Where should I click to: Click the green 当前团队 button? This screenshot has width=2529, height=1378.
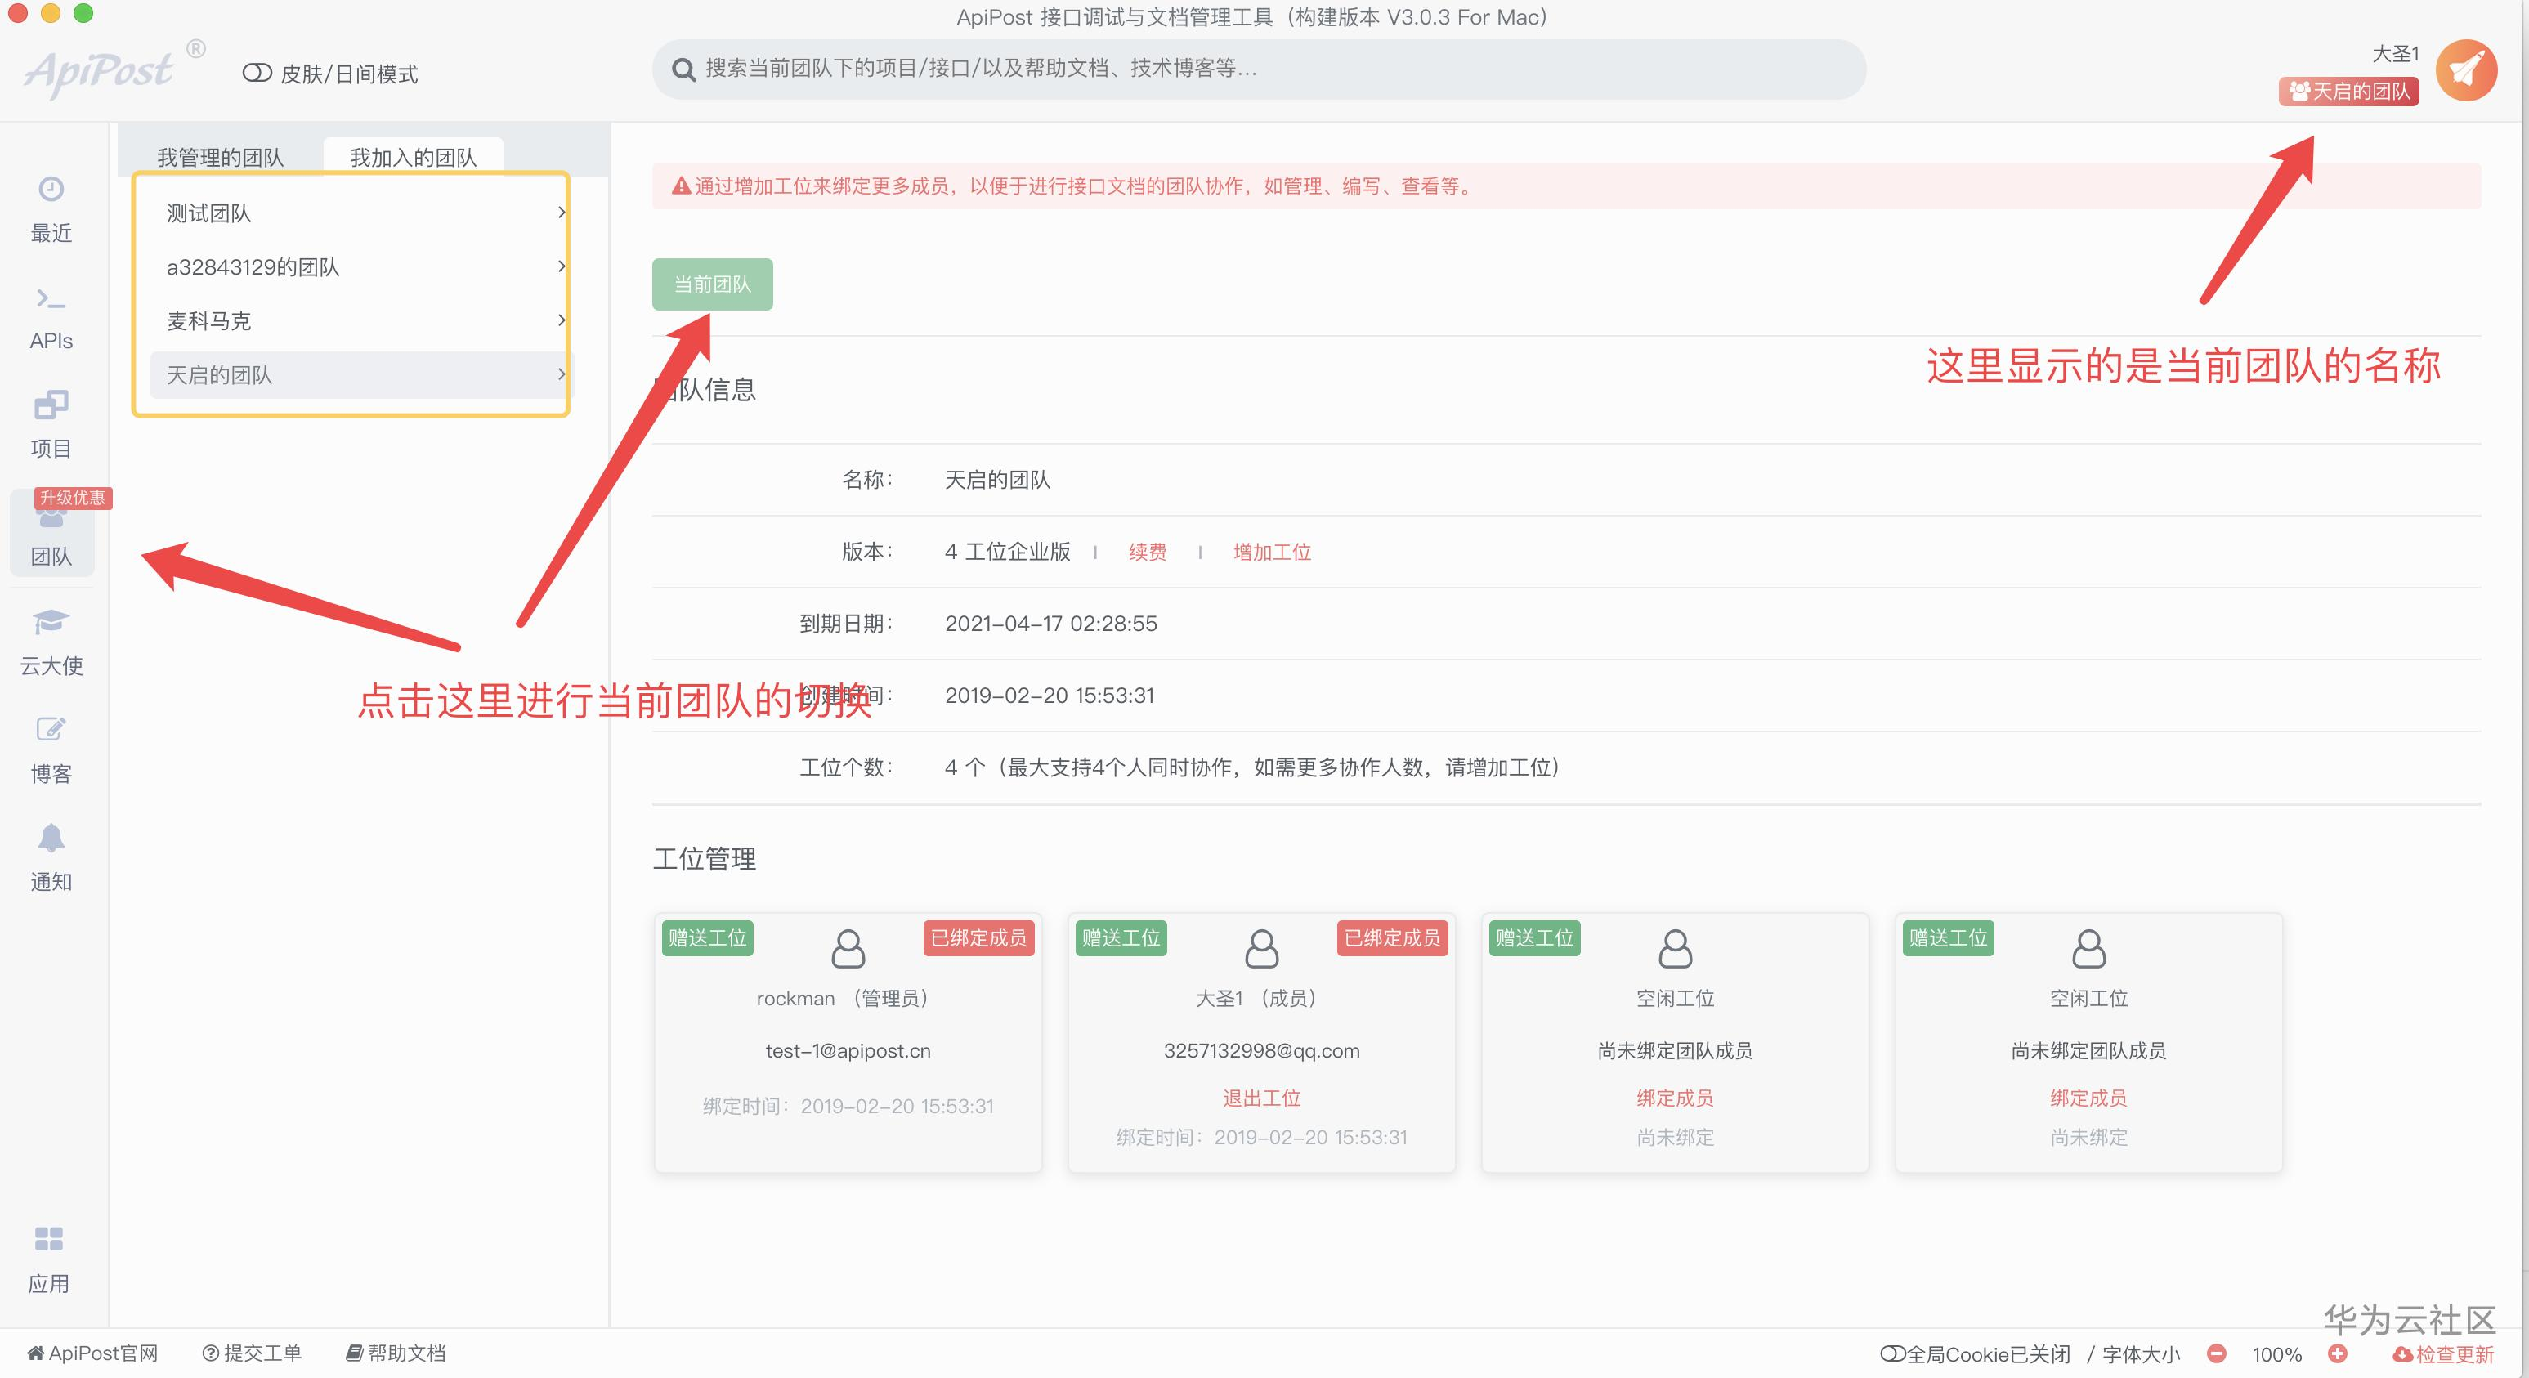tap(712, 284)
